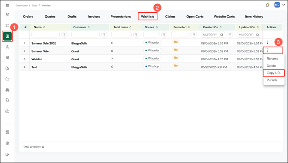The width and height of the screenshot is (288, 163).
Task: Open the calendar picker in Updated On filter
Action: pos(257,35)
